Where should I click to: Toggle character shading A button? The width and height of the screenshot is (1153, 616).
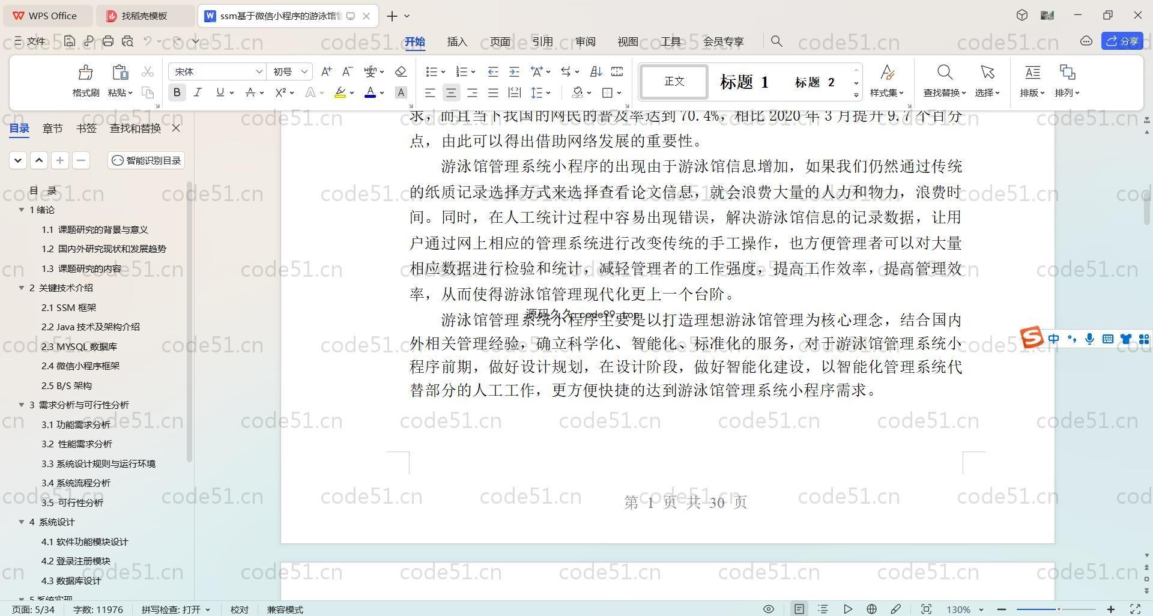401,92
